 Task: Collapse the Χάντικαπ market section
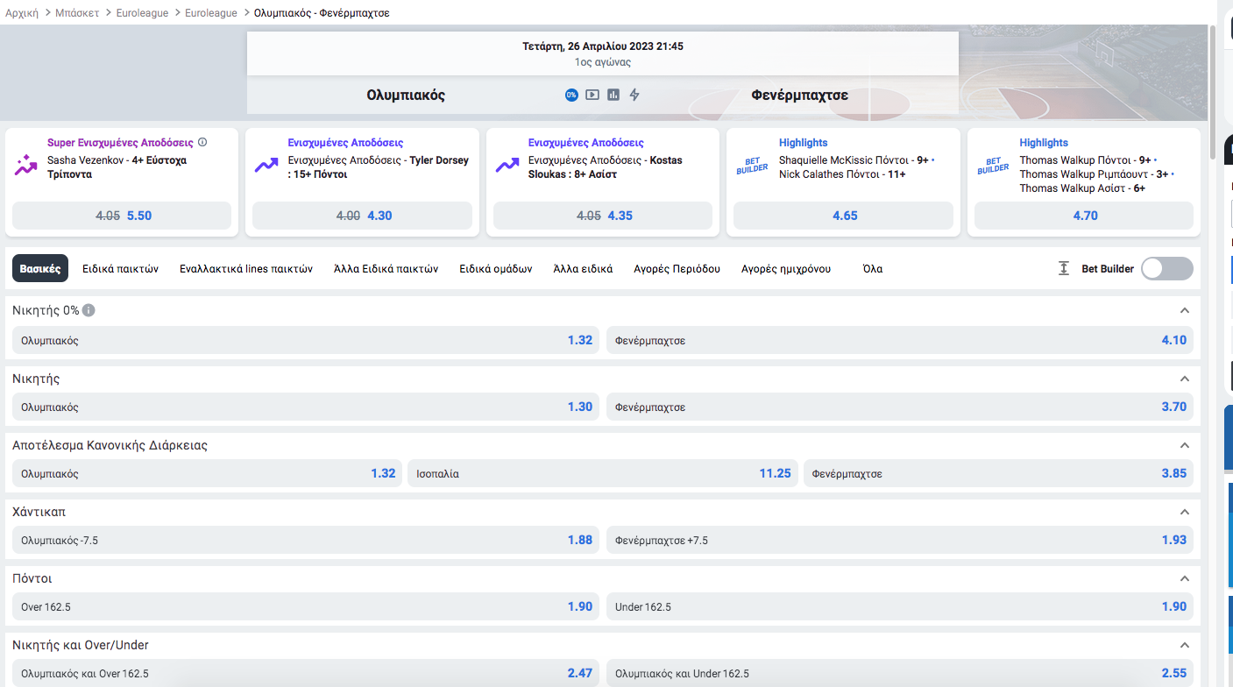point(1185,512)
